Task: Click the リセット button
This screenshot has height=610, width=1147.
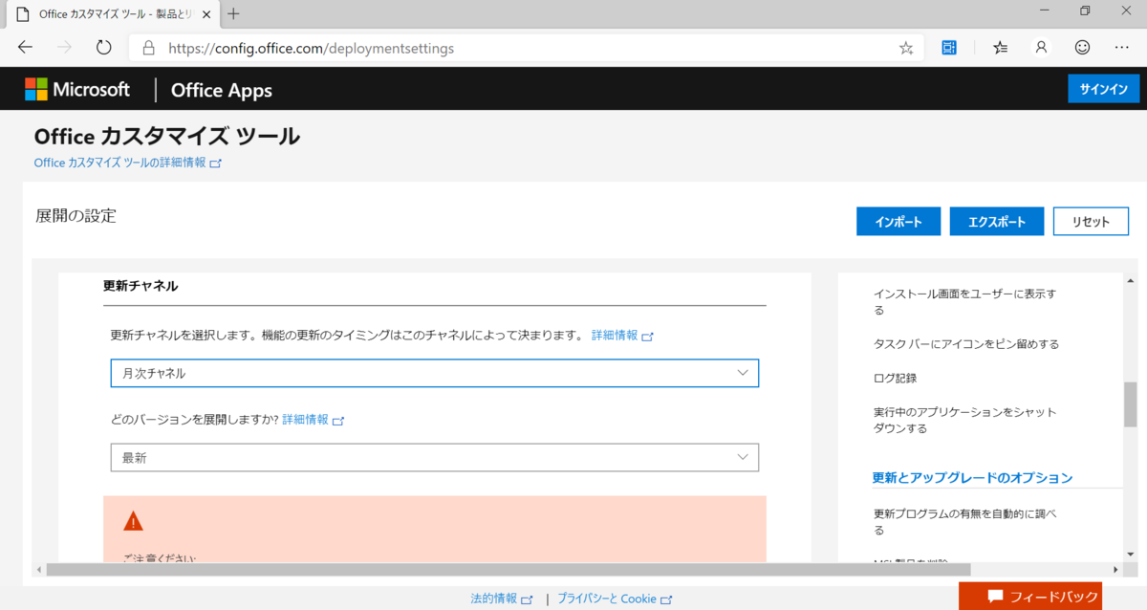Action: coord(1091,221)
